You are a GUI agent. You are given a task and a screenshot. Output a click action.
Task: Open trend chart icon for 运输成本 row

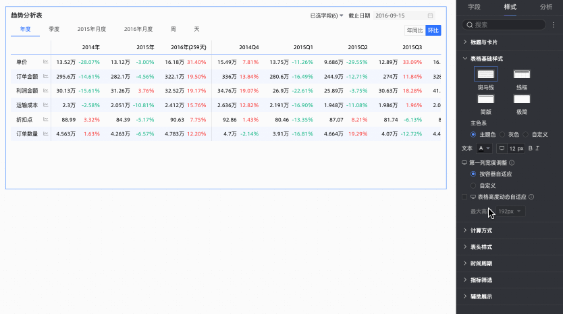pyautogui.click(x=46, y=104)
